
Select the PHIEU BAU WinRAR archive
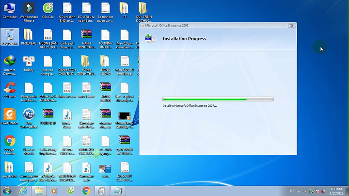48,117
